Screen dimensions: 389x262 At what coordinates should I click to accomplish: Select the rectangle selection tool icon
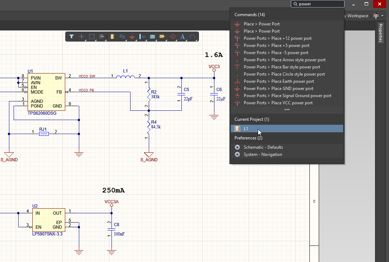click(92, 37)
